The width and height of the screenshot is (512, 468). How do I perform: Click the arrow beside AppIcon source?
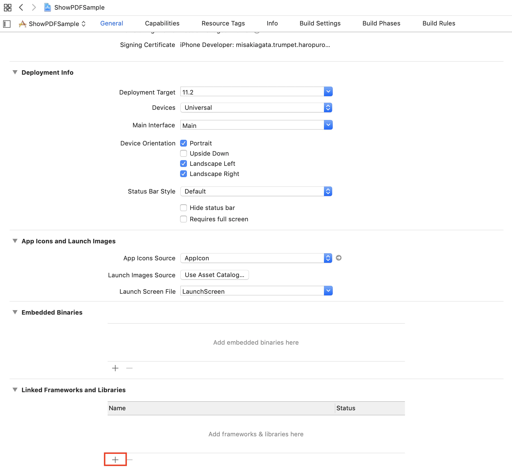pos(338,258)
